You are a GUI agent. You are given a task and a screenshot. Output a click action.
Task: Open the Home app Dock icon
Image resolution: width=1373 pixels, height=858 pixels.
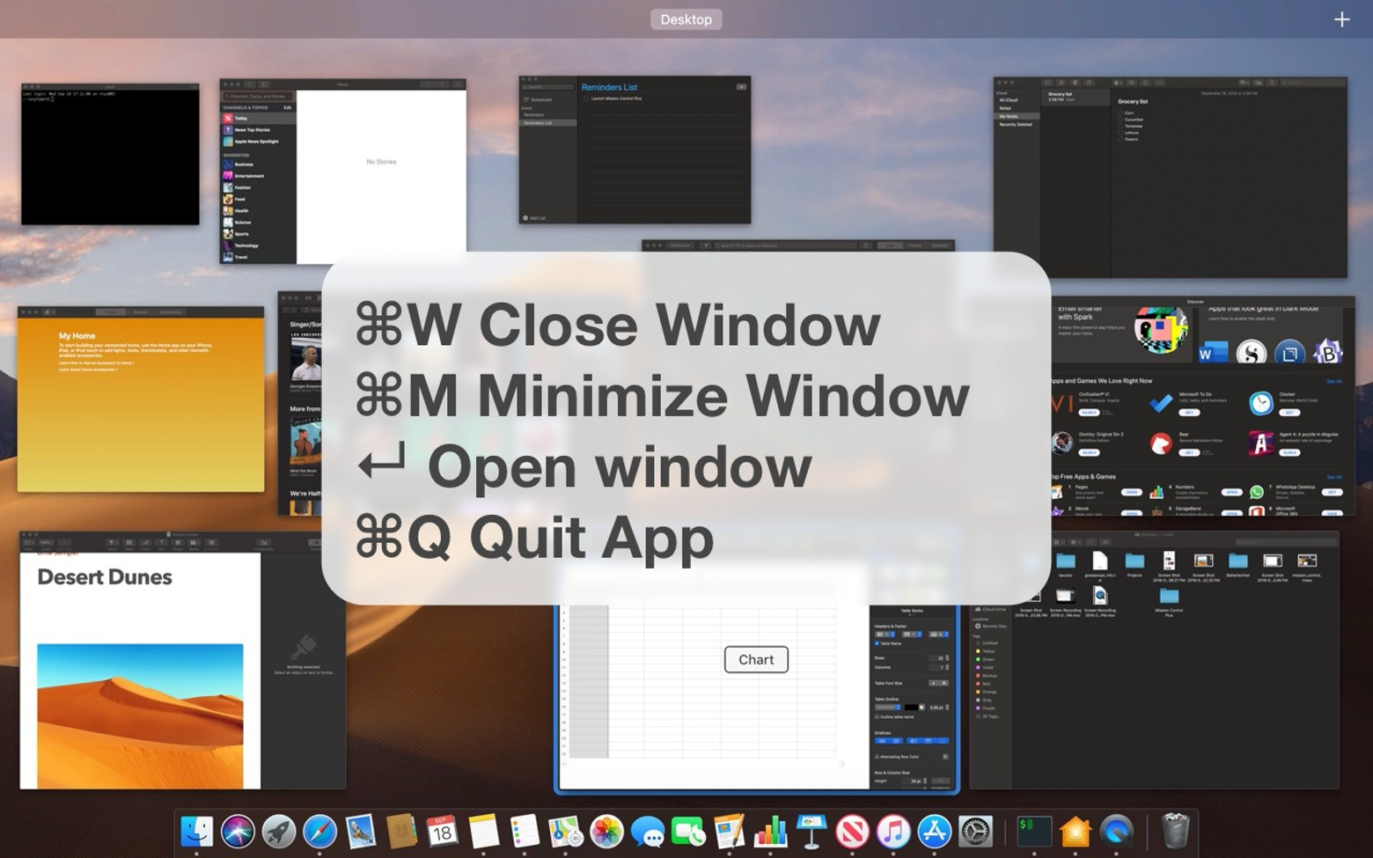pos(1076,832)
